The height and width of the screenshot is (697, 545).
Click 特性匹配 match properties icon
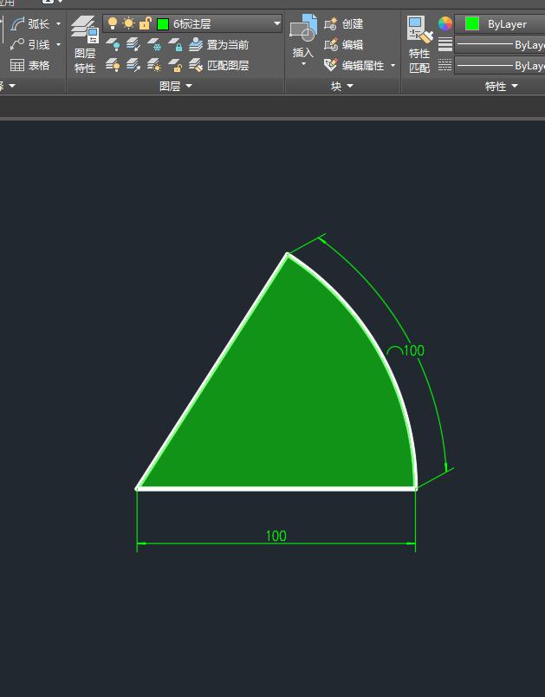[419, 44]
